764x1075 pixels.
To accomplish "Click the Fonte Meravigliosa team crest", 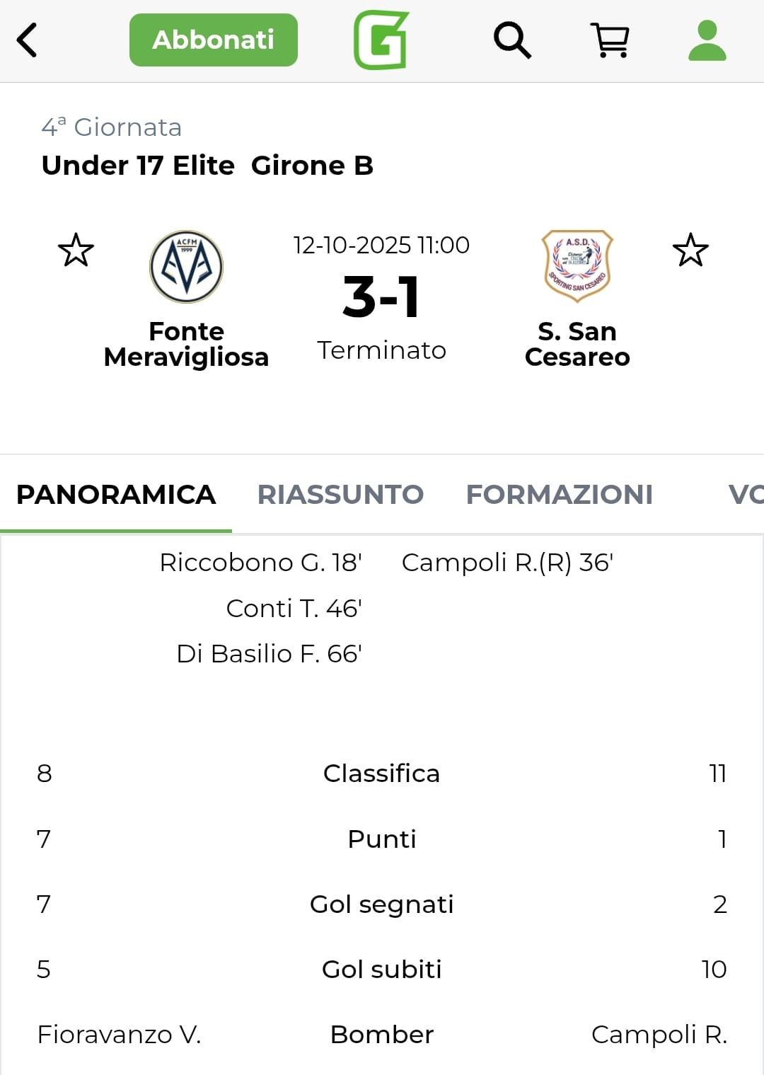I will 187,267.
